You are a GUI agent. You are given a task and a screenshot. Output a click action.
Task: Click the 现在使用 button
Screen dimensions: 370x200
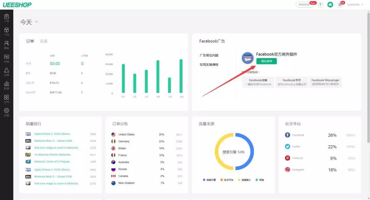(267, 61)
